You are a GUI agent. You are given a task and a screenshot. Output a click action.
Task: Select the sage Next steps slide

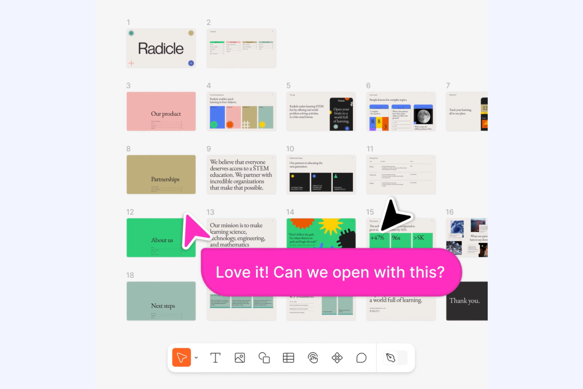pyautogui.click(x=161, y=301)
